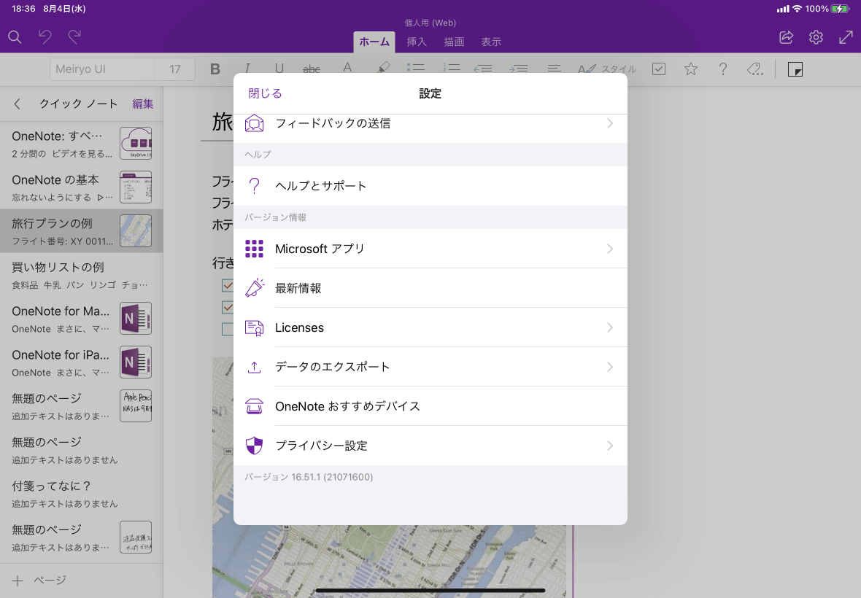
Task: Apply strikethrough abc formatting
Action: (x=312, y=69)
